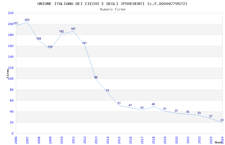Click the data label 35 for 2021
This screenshot has height=145, width=225.
point(188,112)
